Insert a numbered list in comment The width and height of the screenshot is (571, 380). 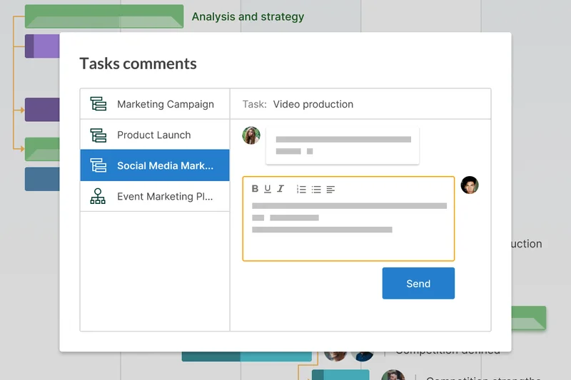click(x=301, y=189)
